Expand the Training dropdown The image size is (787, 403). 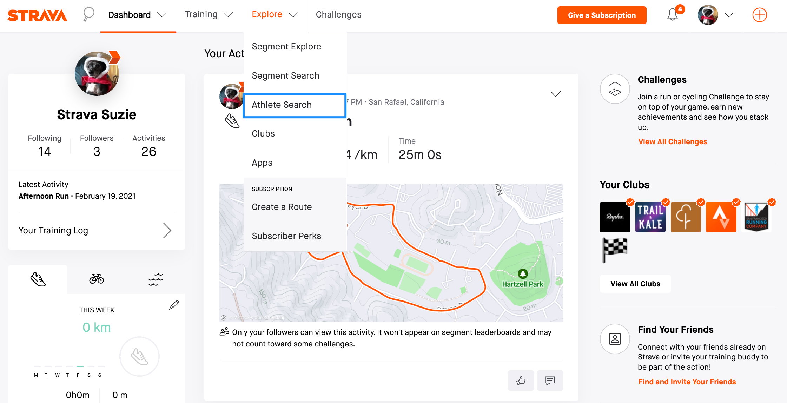pyautogui.click(x=208, y=14)
